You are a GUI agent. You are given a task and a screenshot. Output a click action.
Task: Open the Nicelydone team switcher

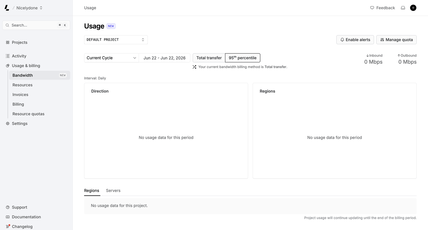click(x=29, y=8)
